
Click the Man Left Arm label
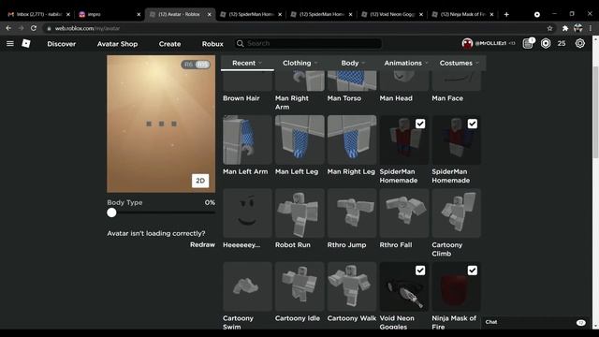click(x=245, y=171)
